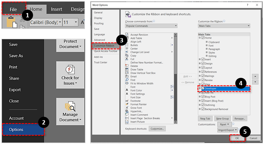Click the Center alignment command icon
This screenshot has width=263, height=145.
coord(127,49)
